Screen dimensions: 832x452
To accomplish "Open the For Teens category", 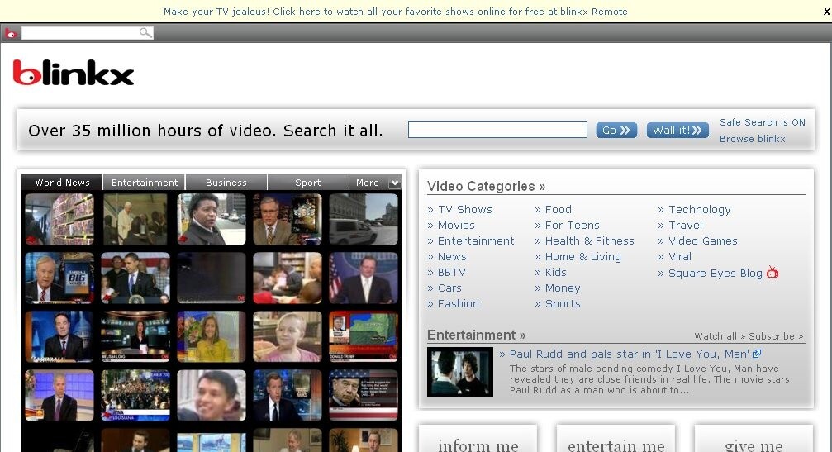I will pyautogui.click(x=572, y=225).
